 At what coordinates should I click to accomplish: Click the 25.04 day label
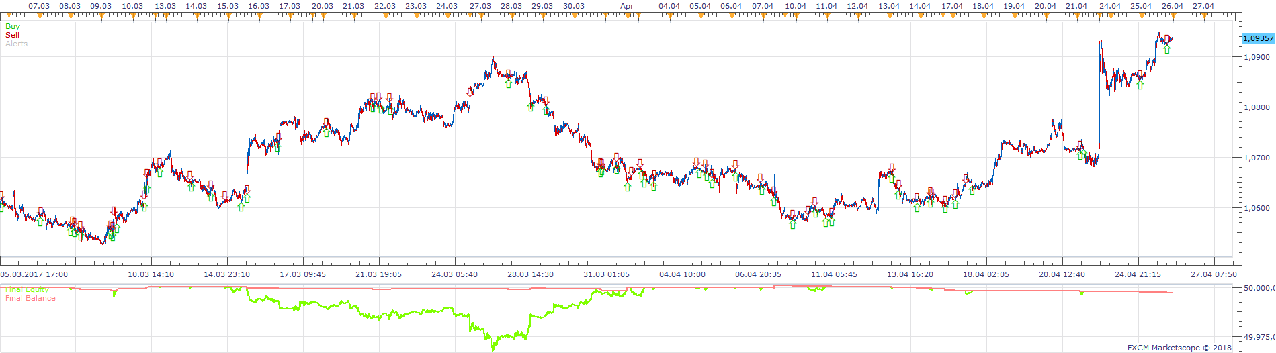1141,6
